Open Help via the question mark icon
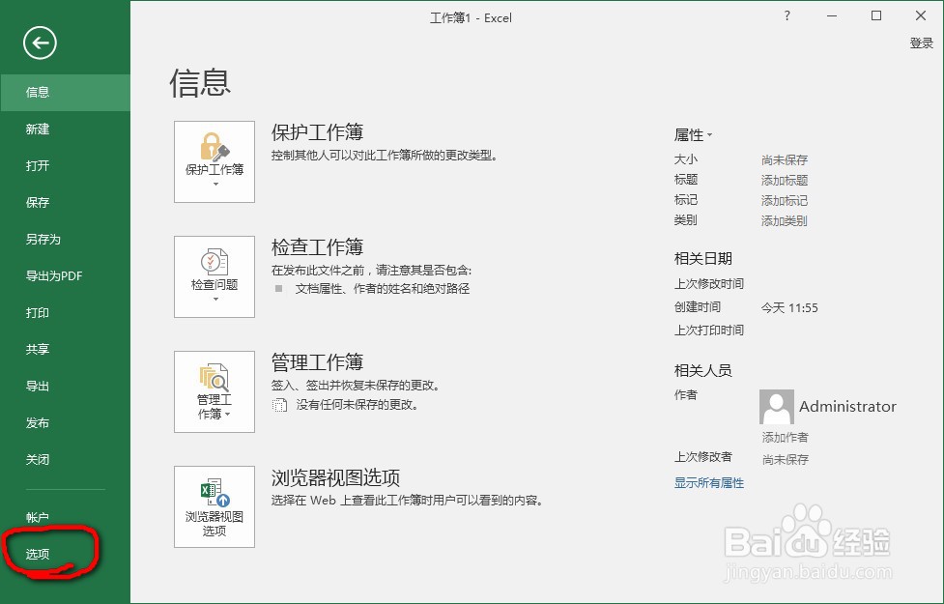Image resolution: width=944 pixels, height=604 pixels. point(787,16)
